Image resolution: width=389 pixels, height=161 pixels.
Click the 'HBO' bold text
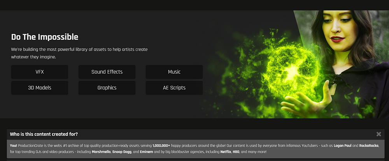pyautogui.click(x=236, y=152)
